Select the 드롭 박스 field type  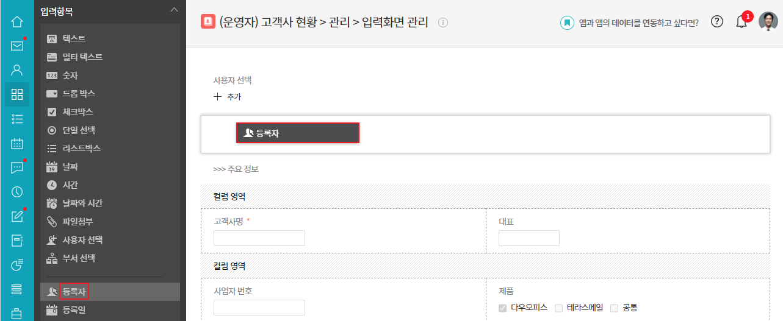point(79,94)
